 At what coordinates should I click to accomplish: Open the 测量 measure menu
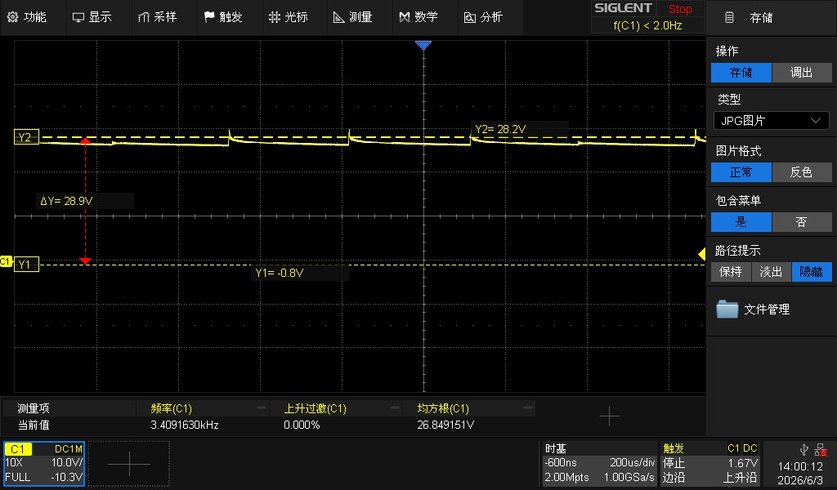pos(353,17)
